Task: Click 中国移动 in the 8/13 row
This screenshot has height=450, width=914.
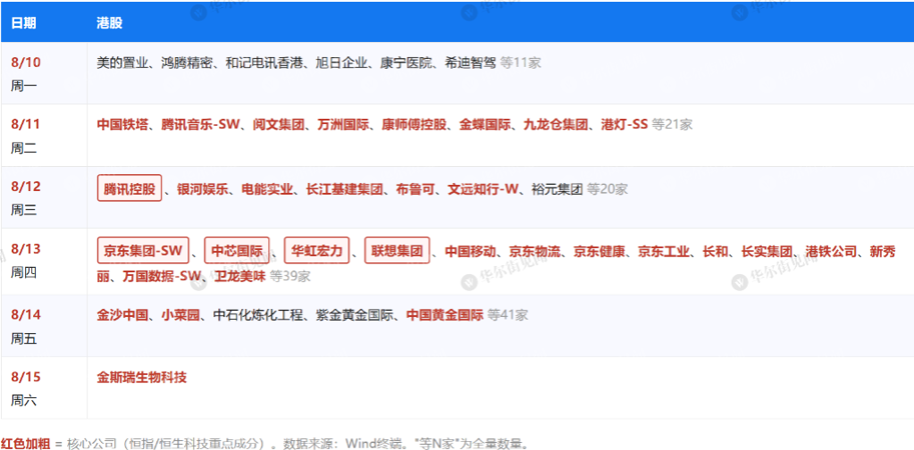Action: pyautogui.click(x=471, y=252)
